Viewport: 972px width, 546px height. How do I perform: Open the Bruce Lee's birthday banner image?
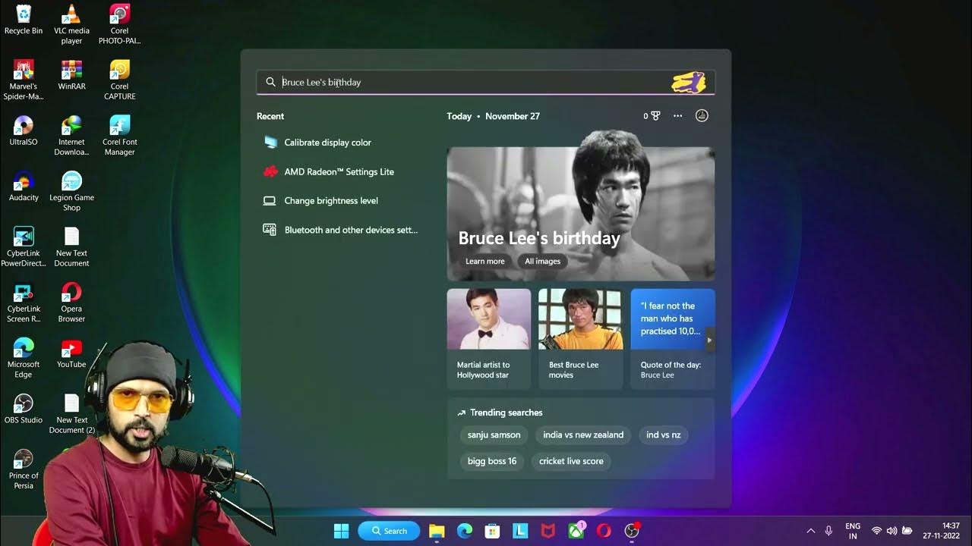[581, 205]
